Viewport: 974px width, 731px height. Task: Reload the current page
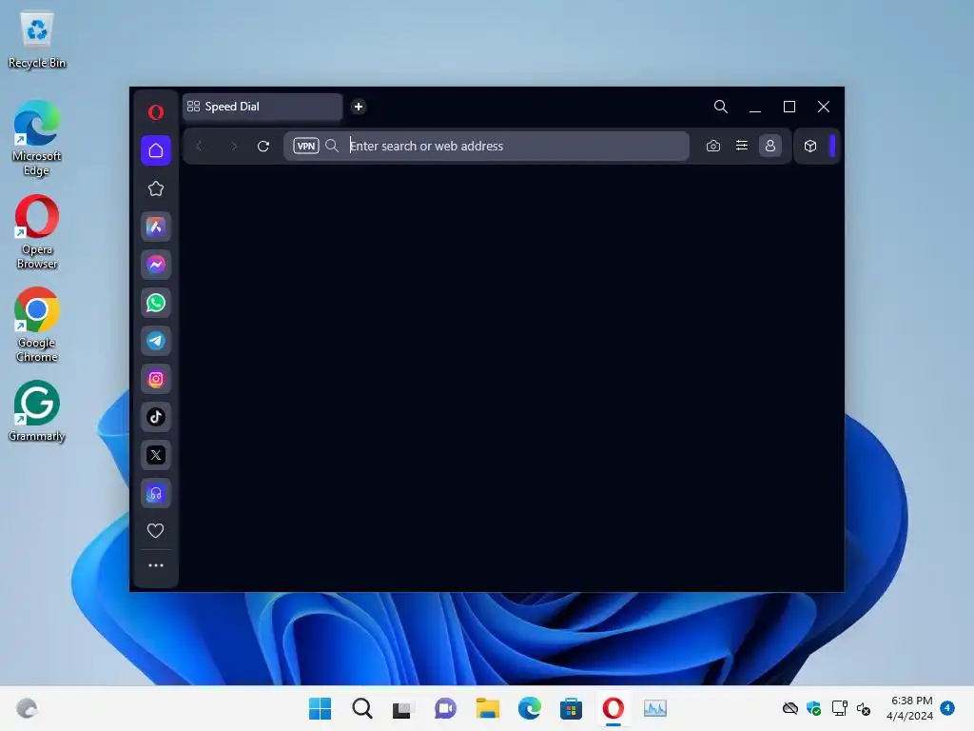point(263,146)
